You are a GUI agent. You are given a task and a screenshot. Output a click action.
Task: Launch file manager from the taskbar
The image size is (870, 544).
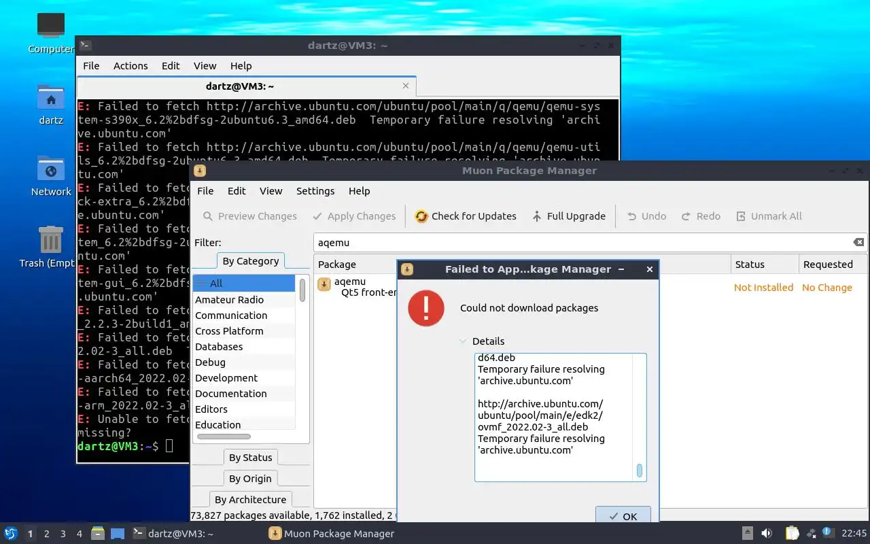pyautogui.click(x=98, y=534)
